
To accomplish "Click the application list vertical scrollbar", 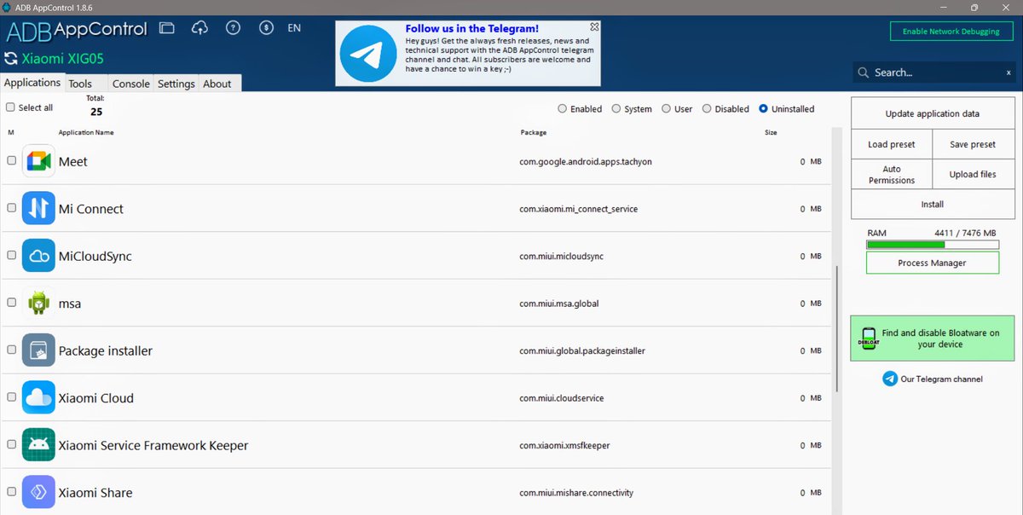I will point(837,327).
